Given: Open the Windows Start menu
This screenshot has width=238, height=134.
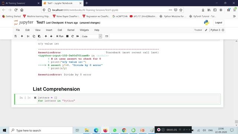Looking at the screenshot, I should pos(4,130).
